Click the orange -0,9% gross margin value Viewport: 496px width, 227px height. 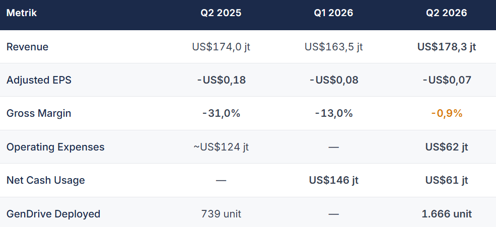446,113
